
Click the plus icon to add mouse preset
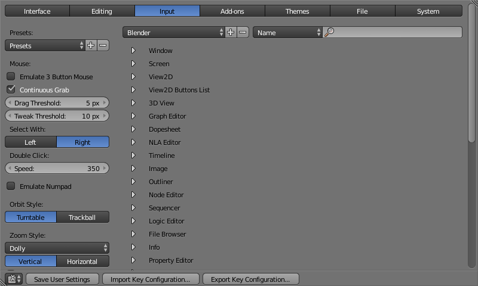pyautogui.click(x=91, y=46)
